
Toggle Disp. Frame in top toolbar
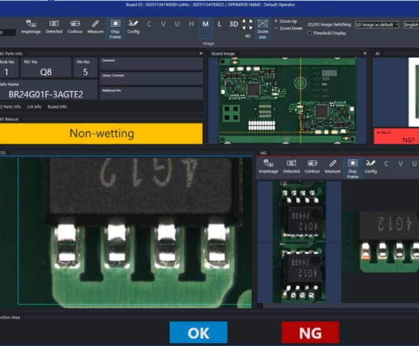click(x=115, y=29)
